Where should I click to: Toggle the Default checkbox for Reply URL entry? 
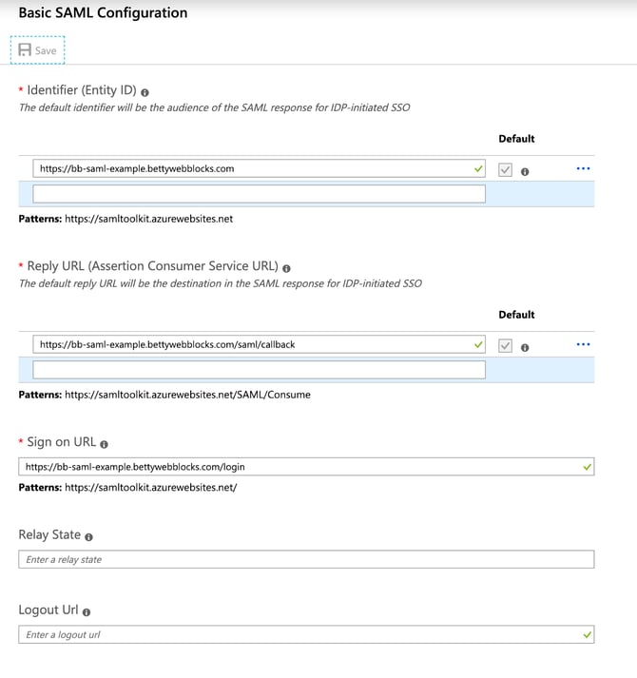[506, 345]
